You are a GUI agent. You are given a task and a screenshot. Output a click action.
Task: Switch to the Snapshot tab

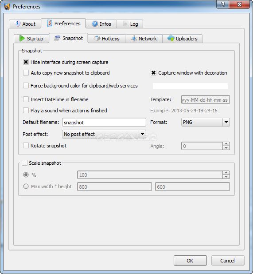point(69,38)
